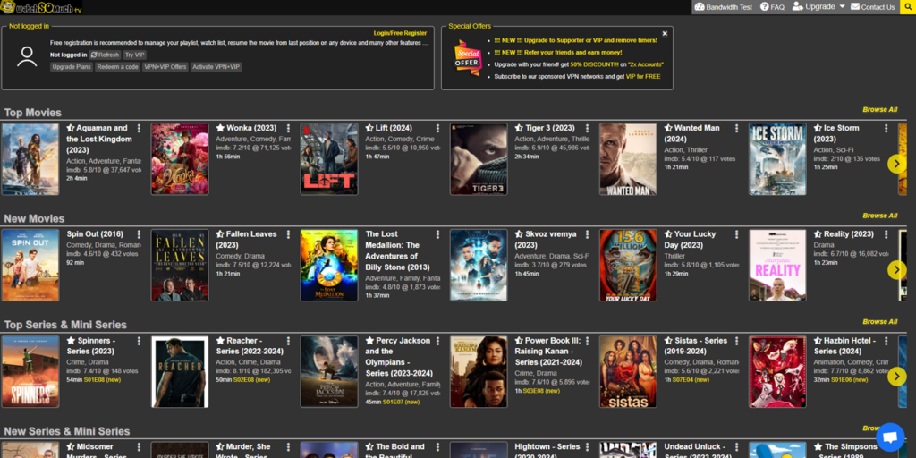Open three-dot menu for Your Lucky Day
This screenshot has height=458, width=916.
tap(737, 235)
